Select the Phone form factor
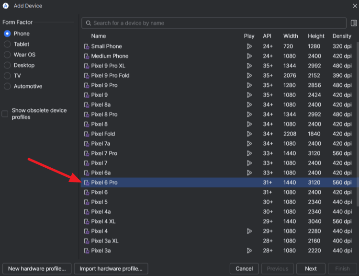359x276 pixels. pos(7,34)
